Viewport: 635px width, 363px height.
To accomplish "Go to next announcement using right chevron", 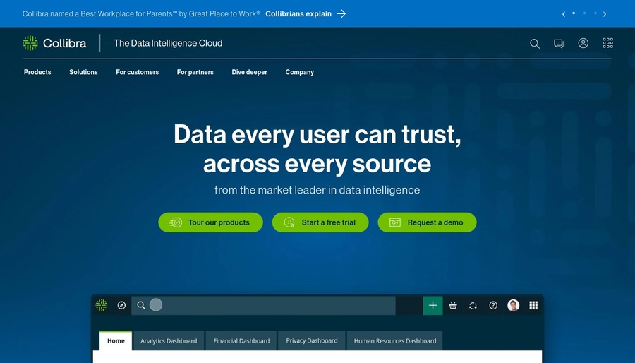I will click(605, 13).
